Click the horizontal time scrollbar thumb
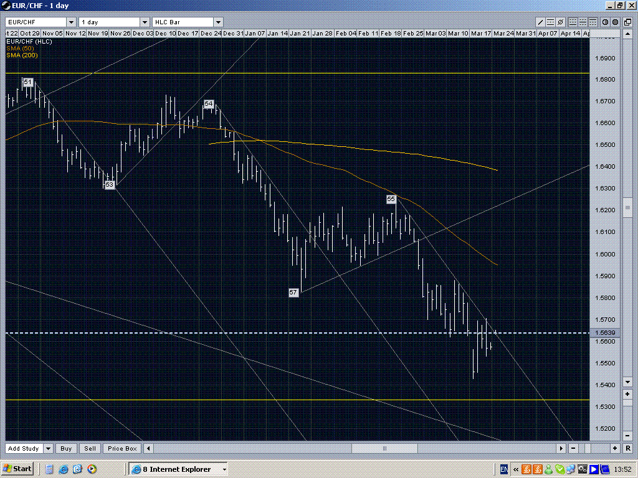638x478 pixels. 384,448
